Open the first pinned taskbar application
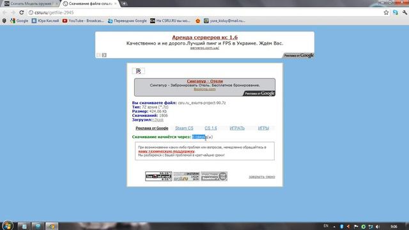Viewport: 409px width, 230px height. coord(24,226)
